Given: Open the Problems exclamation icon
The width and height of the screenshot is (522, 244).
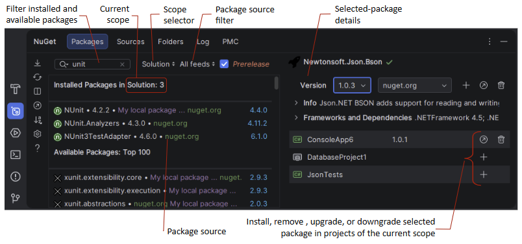Looking at the screenshot, I should (x=16, y=177).
